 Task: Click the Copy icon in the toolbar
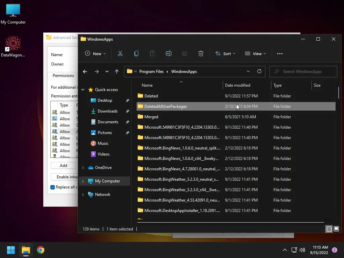136,53
